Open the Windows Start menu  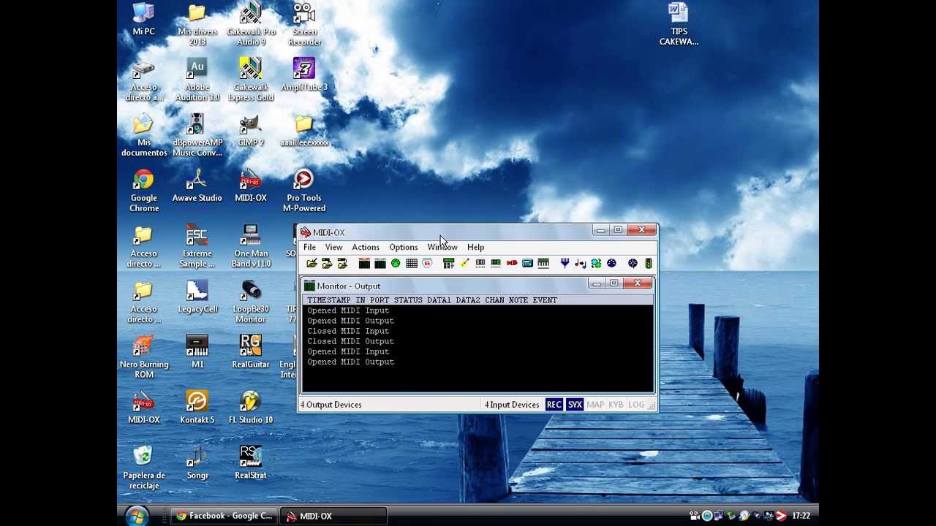coord(136,516)
